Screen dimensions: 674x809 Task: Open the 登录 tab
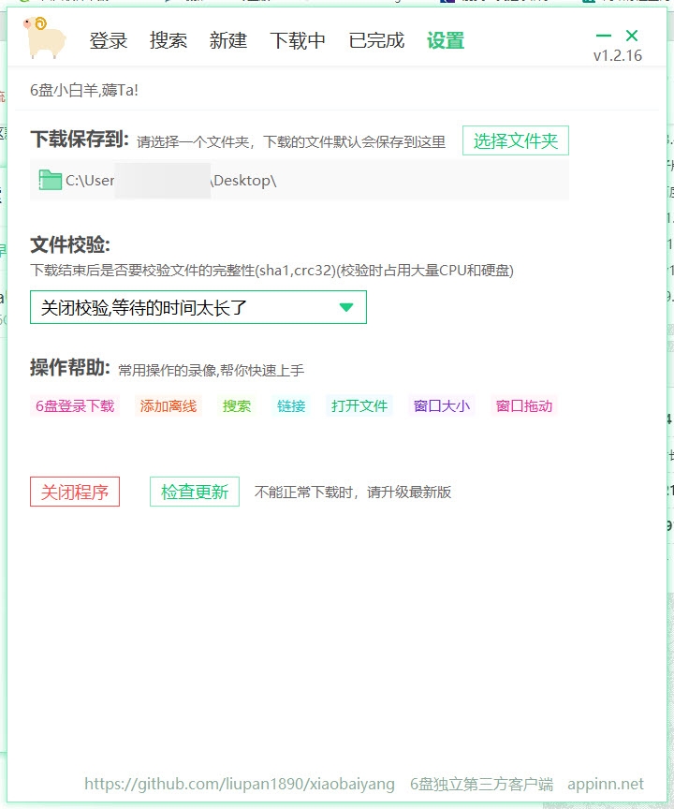click(109, 40)
